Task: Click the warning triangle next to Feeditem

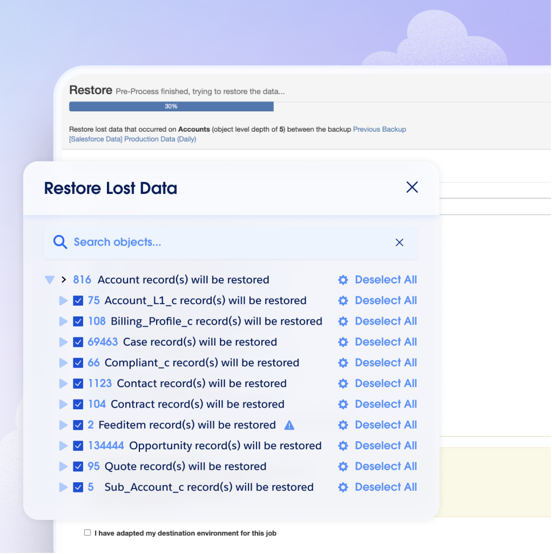Action: [x=289, y=425]
